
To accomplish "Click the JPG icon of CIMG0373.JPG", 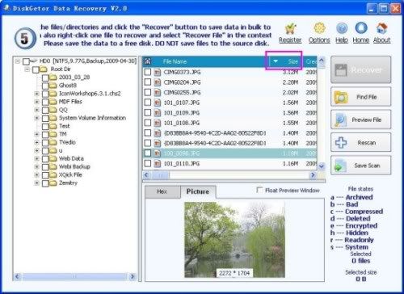I will click(x=158, y=72).
